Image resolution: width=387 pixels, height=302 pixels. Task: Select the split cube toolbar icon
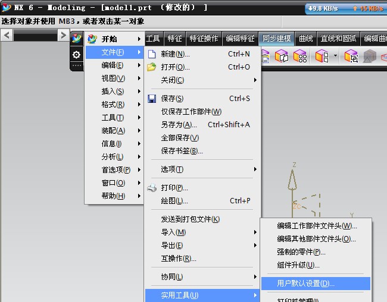(322, 56)
